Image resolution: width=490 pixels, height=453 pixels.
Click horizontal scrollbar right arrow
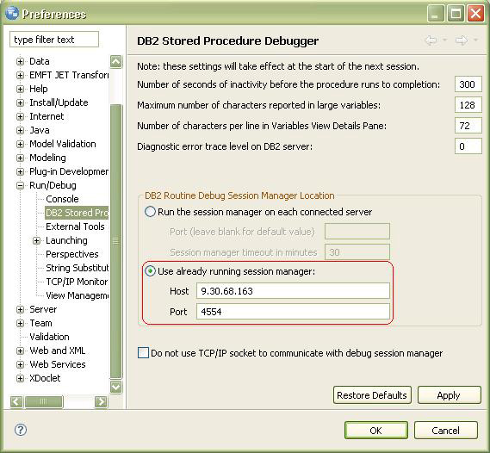click(x=101, y=401)
